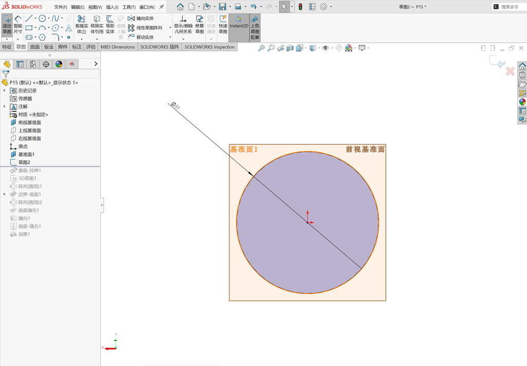Click the Rebuild traffic light icon
Screen dimensions: 527x366
tap(300, 7)
